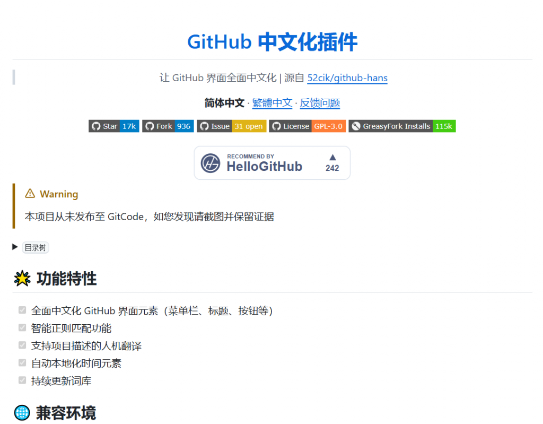Toggle the 智能正则匹配功能 checkbox
The height and width of the screenshot is (424, 543).
[22, 327]
